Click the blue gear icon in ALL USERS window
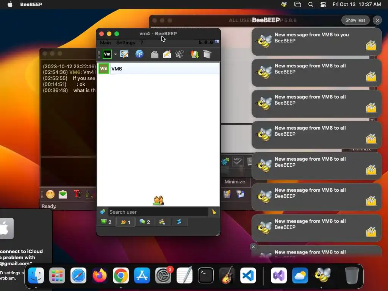Viewport: 388px width, 291px height. click(x=225, y=161)
